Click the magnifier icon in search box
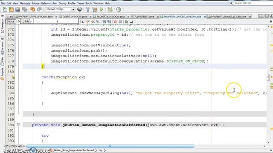273x153 pixels. [x=231, y=3]
